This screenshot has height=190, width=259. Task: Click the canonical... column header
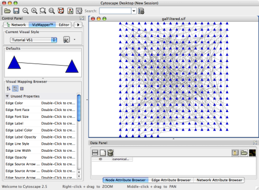pyautogui.click(x=122, y=159)
